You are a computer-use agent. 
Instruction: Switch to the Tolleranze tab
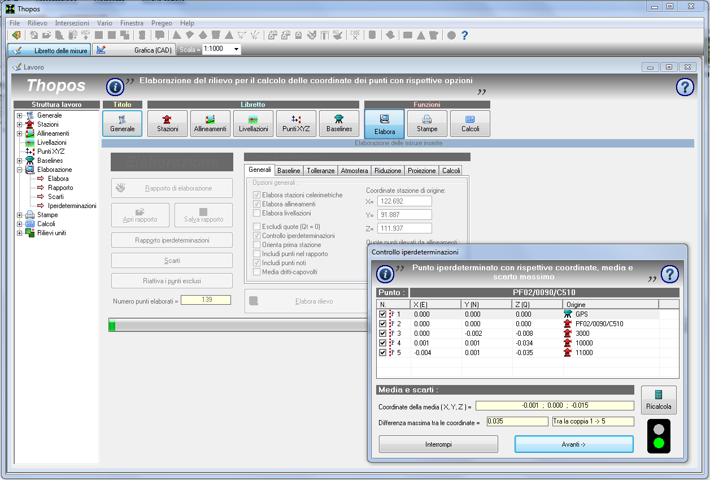(x=320, y=170)
